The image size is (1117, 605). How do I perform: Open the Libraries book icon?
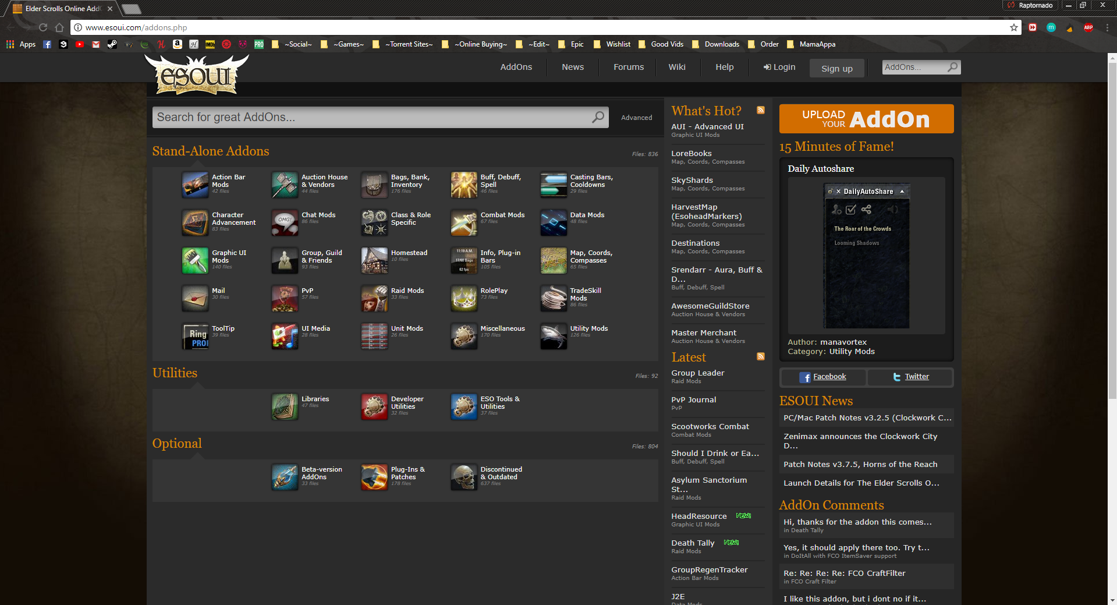coord(285,407)
